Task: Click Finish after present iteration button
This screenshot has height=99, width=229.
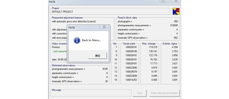Action: click(x=164, y=93)
